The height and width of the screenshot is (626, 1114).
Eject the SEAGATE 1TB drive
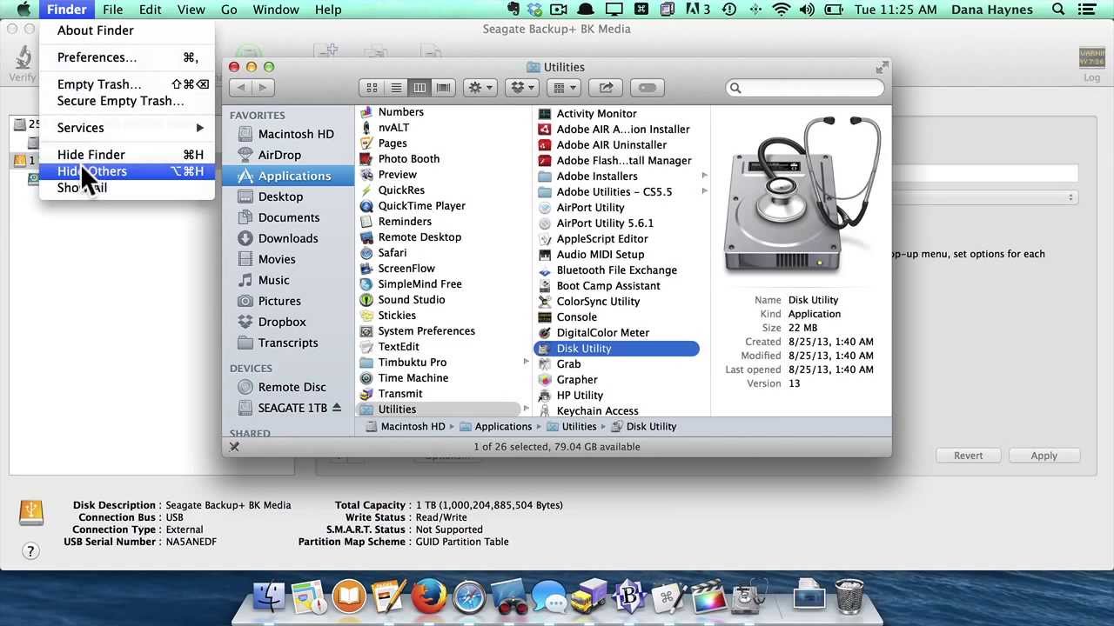point(337,408)
